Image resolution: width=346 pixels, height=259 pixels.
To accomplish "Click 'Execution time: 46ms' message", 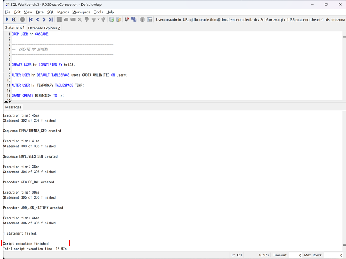I will click(x=21, y=218).
